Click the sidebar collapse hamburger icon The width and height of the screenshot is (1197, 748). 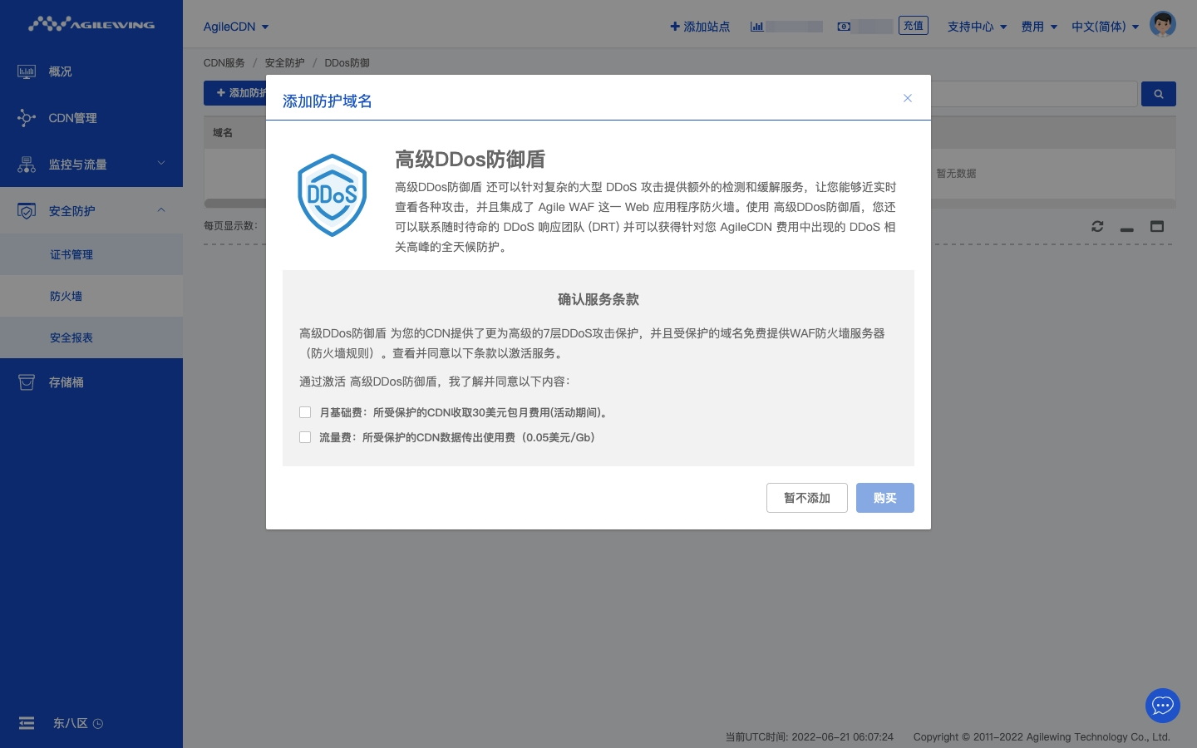tap(27, 723)
